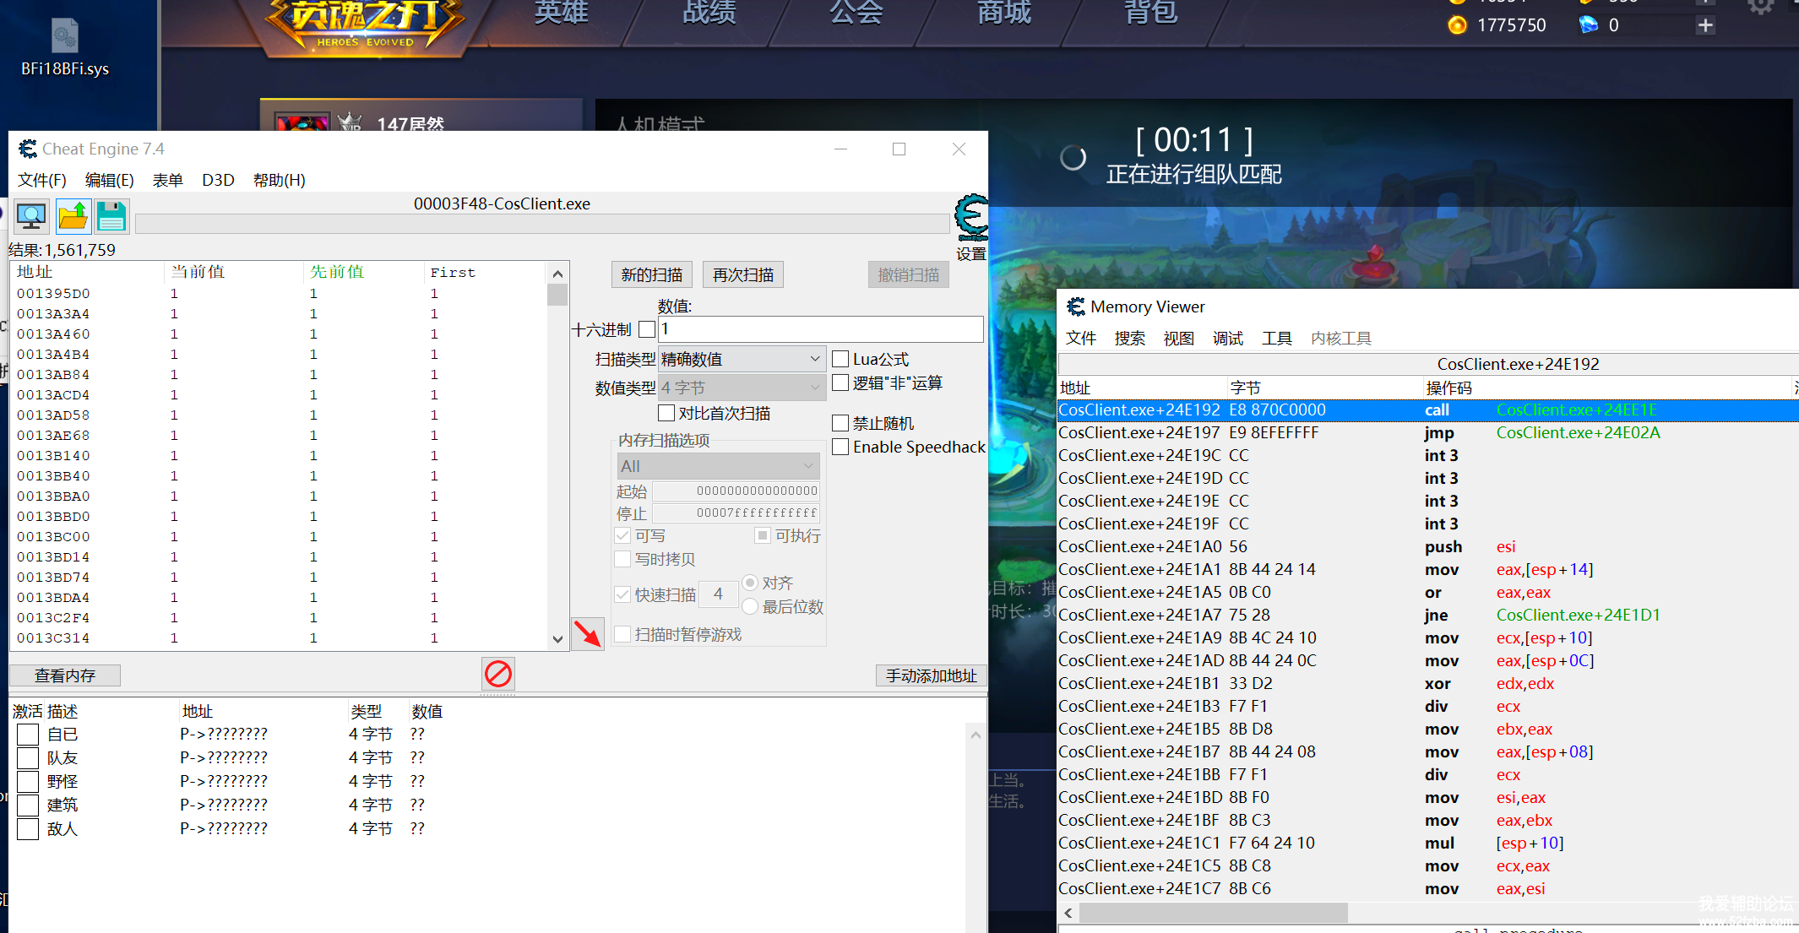The height and width of the screenshot is (933, 1799).
Task: Open BFi18BFi.sys desktop file icon
Action: pyautogui.click(x=65, y=47)
